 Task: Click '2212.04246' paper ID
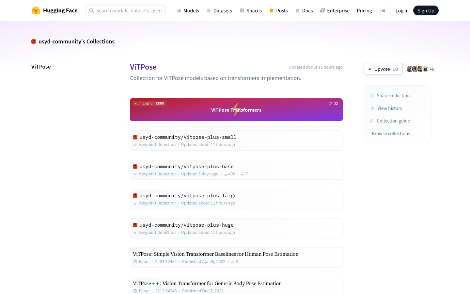pos(166,291)
